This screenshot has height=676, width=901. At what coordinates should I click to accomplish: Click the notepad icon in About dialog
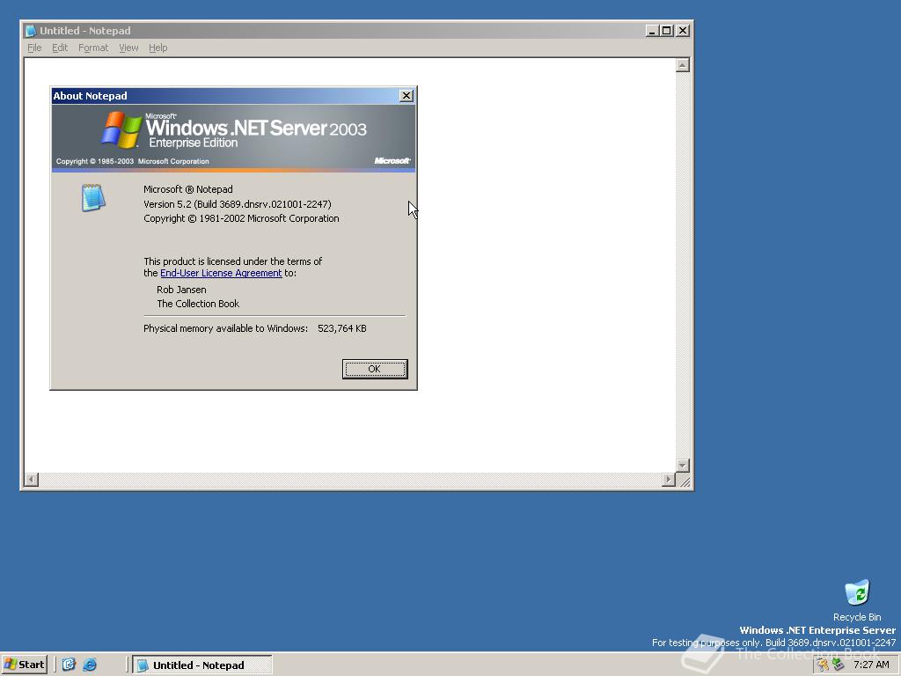[x=93, y=198]
